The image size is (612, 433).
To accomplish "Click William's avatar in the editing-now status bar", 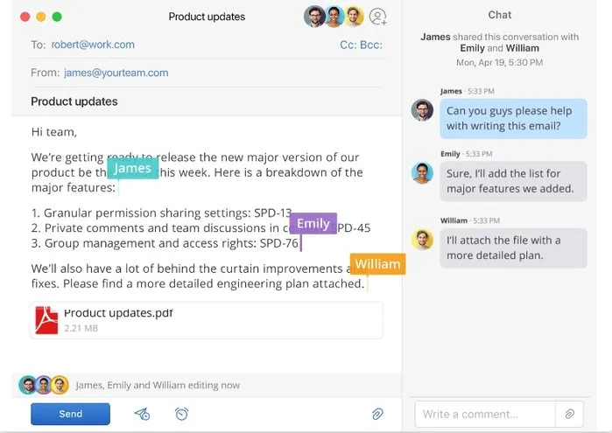I will click(60, 385).
